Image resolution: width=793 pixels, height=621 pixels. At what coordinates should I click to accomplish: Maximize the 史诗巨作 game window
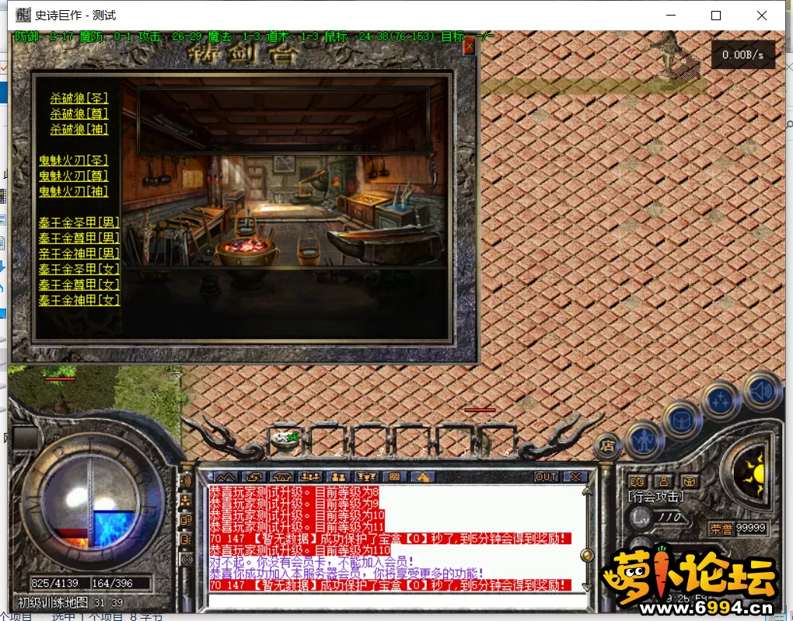pos(715,16)
